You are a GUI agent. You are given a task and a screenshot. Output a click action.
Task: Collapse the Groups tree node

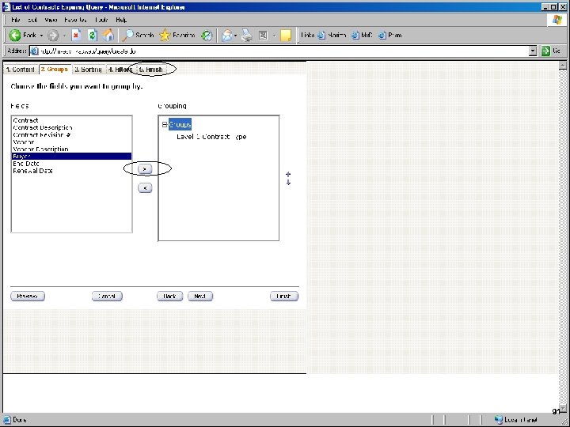pos(165,125)
